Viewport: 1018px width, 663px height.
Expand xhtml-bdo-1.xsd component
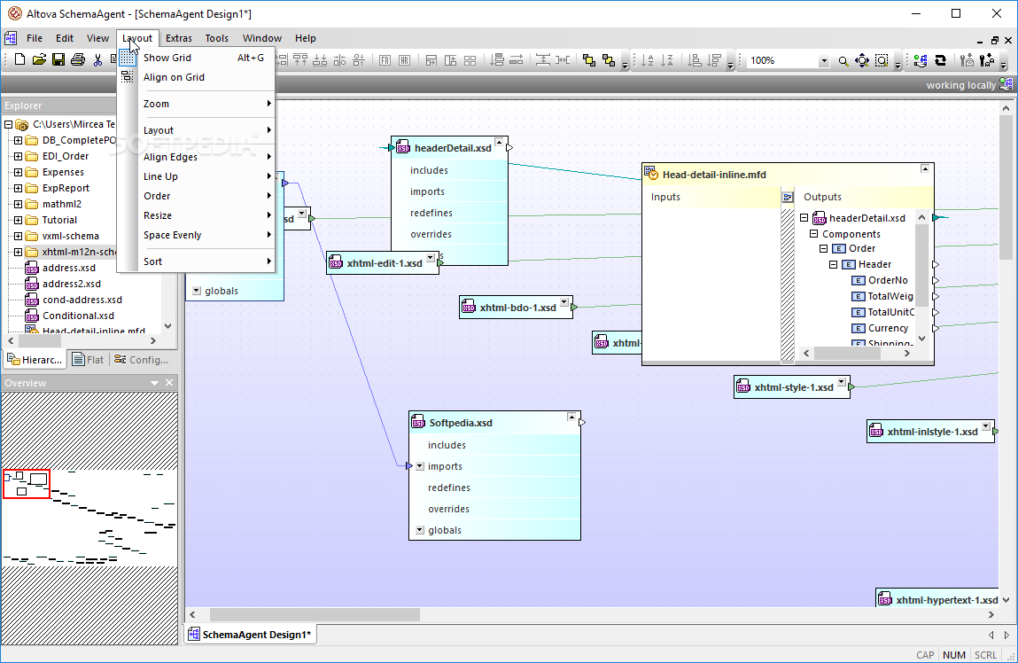[564, 302]
